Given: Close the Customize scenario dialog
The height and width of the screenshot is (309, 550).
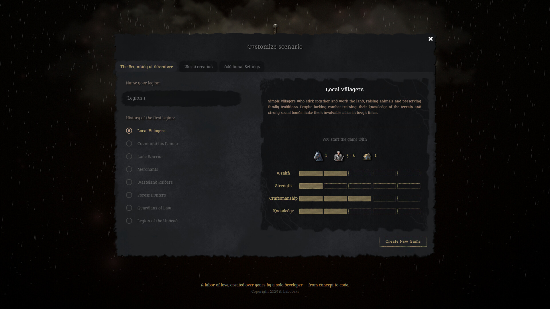Looking at the screenshot, I should click(x=430, y=39).
